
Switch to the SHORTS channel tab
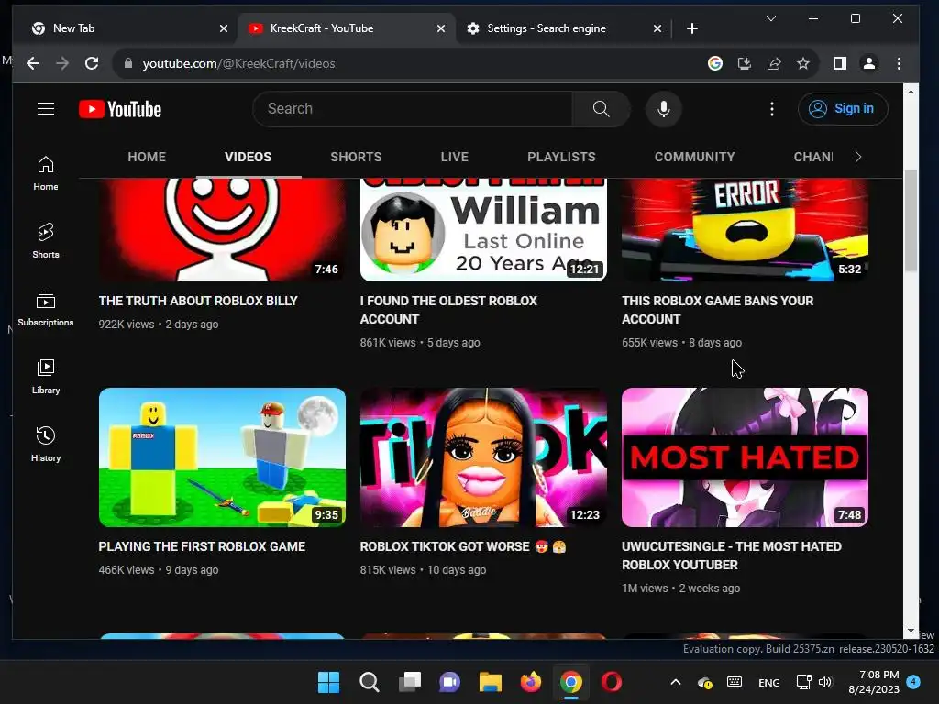point(356,157)
